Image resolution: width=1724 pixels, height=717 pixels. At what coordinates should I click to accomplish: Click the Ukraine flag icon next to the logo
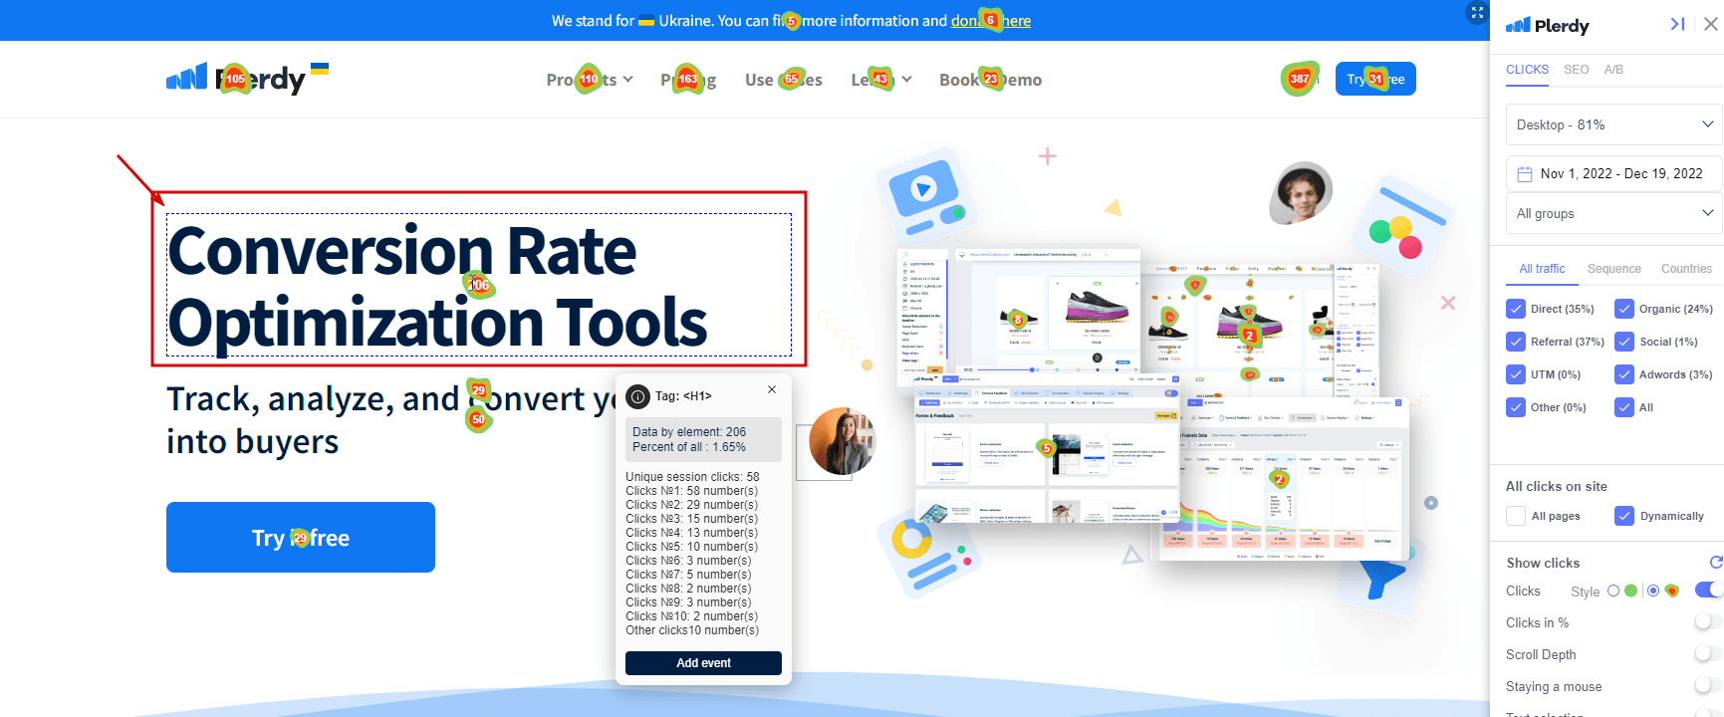(x=320, y=69)
